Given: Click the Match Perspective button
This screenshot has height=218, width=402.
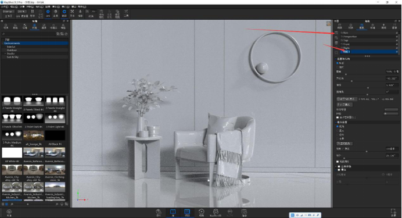Looking at the screenshot, I should [344, 144].
